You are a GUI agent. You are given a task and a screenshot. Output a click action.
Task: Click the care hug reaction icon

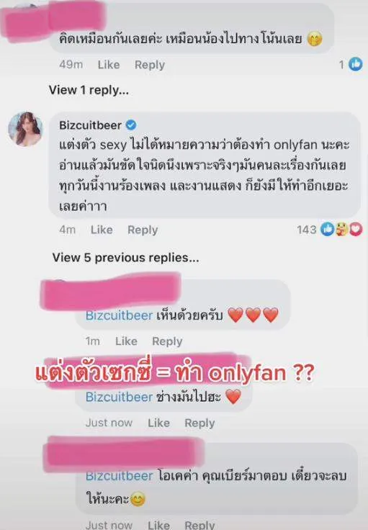pos(341,230)
